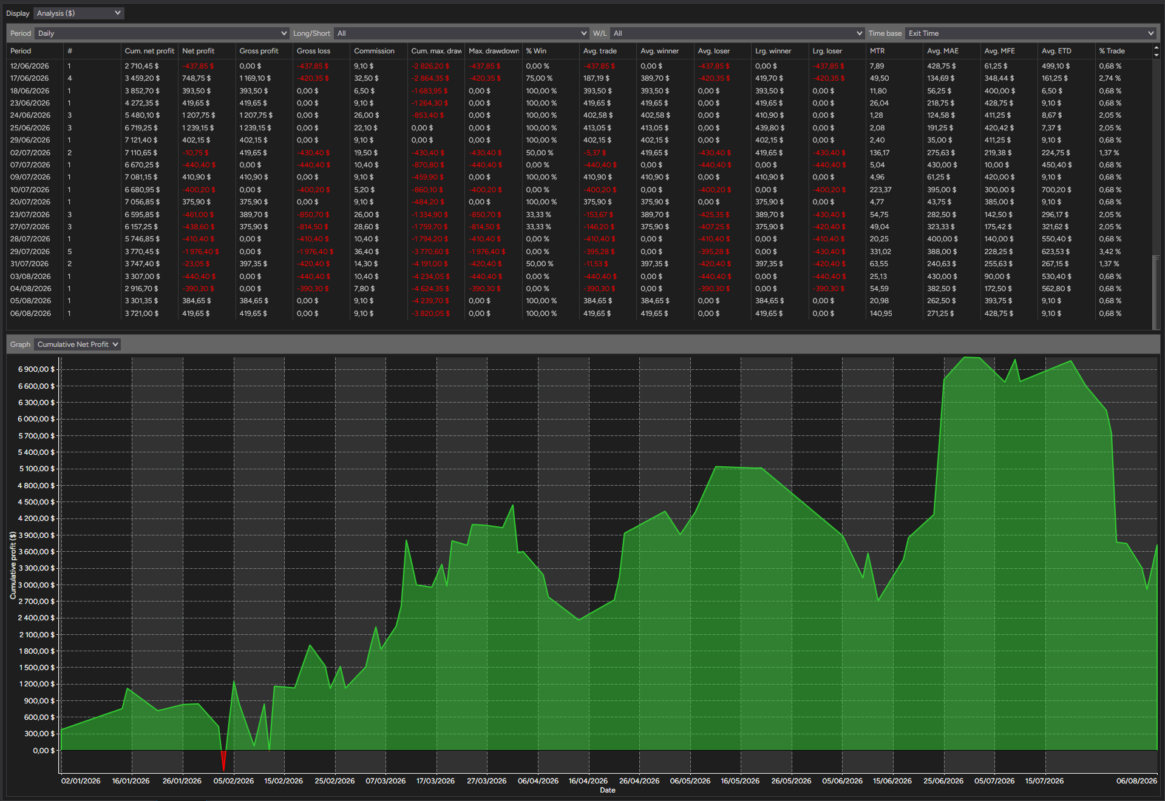Sort by the # column header

tap(92, 51)
